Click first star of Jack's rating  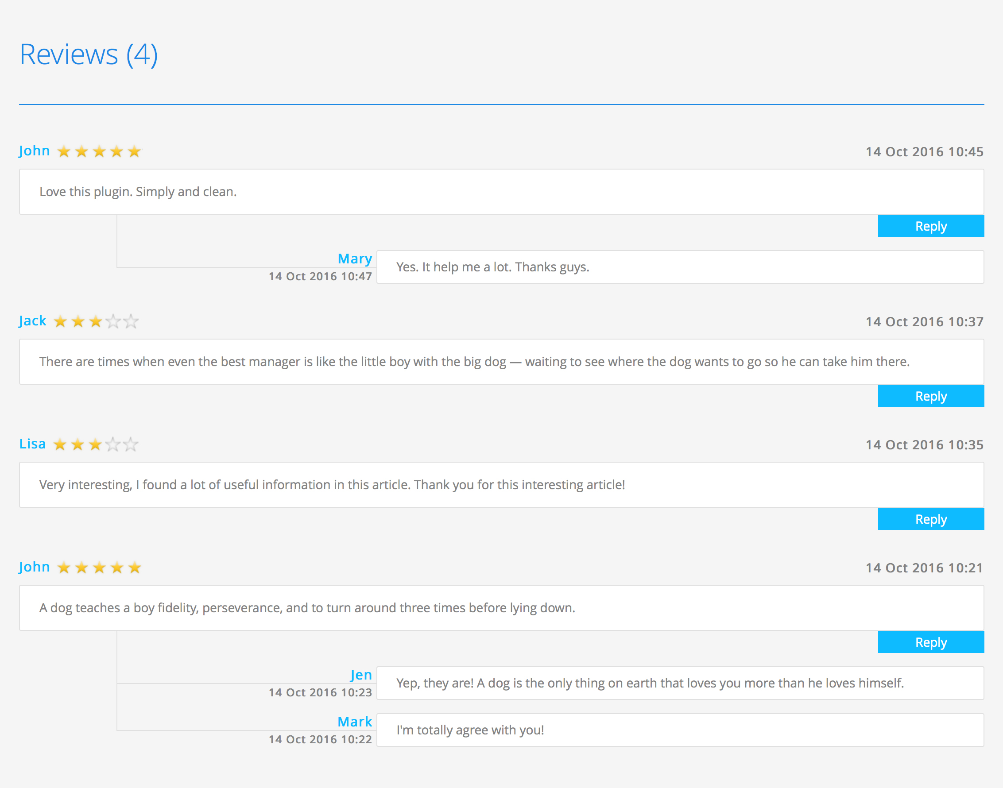60,321
